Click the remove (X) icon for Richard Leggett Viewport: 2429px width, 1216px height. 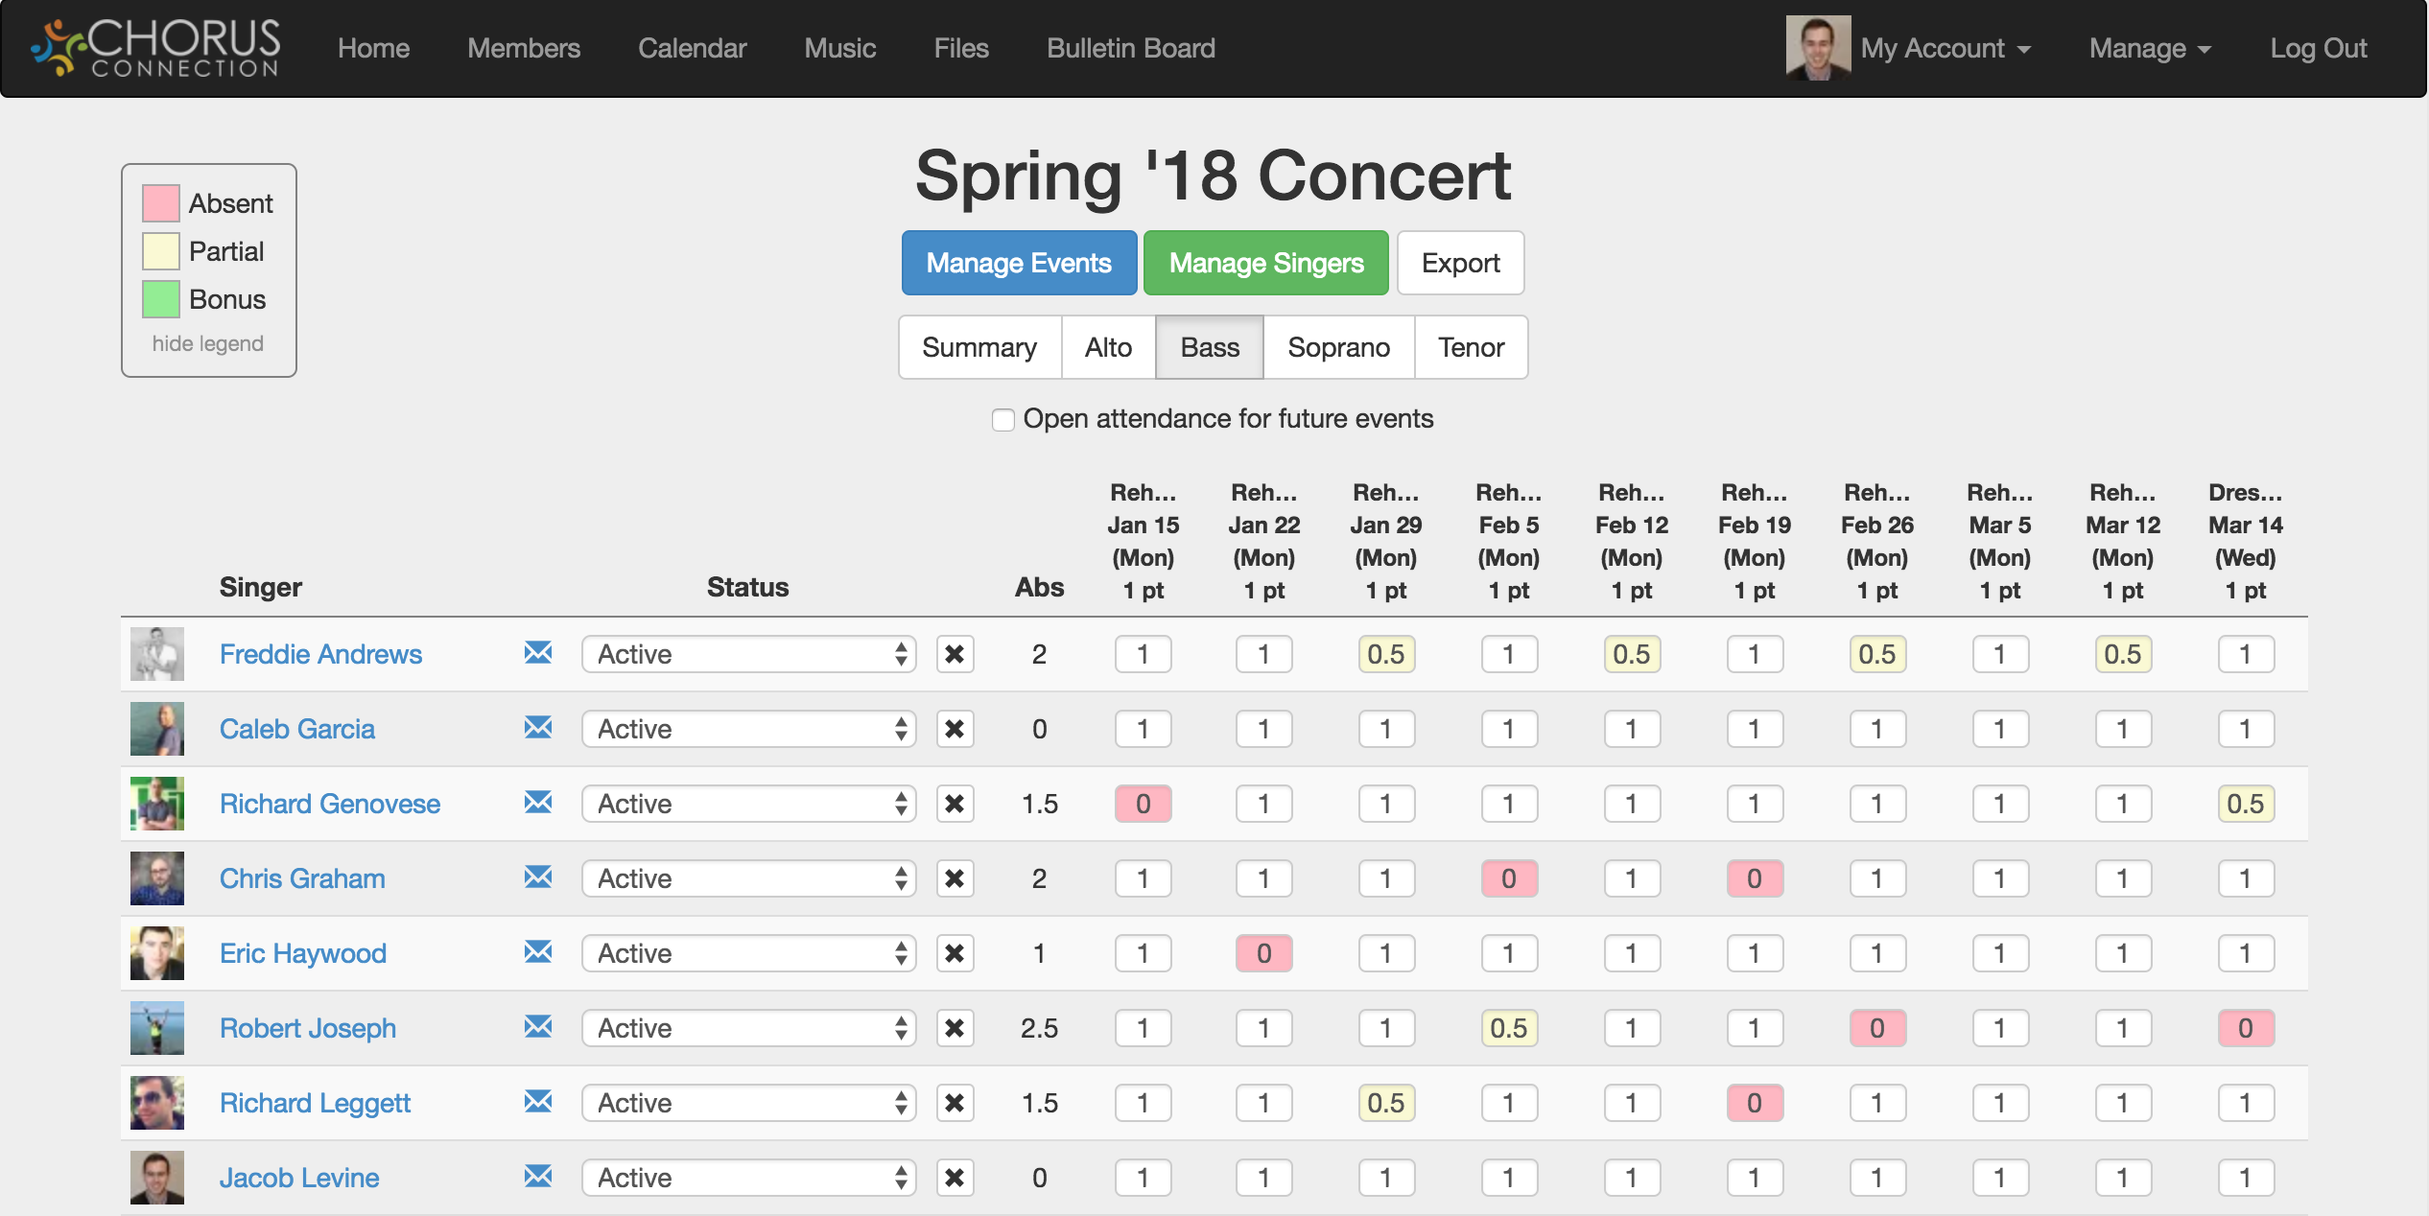[x=955, y=1103]
